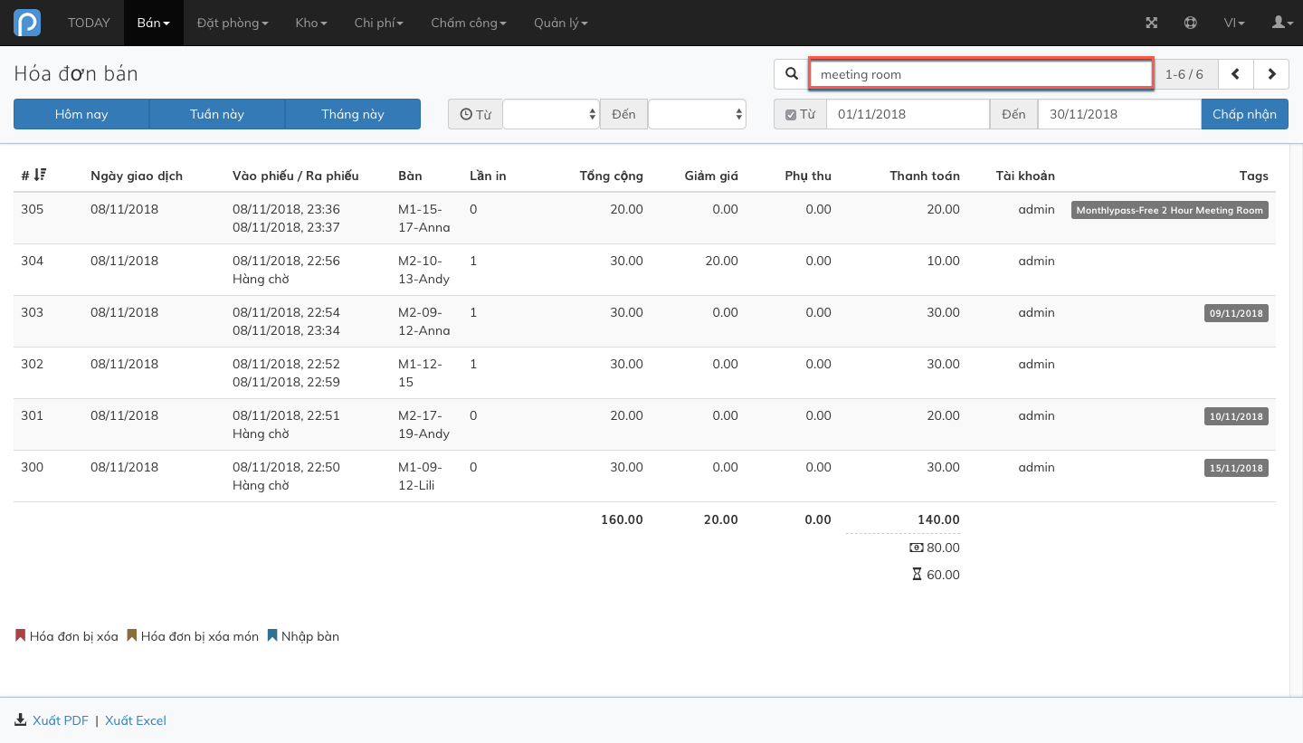
Task: Expand the Chi phí menu
Action: click(x=379, y=23)
